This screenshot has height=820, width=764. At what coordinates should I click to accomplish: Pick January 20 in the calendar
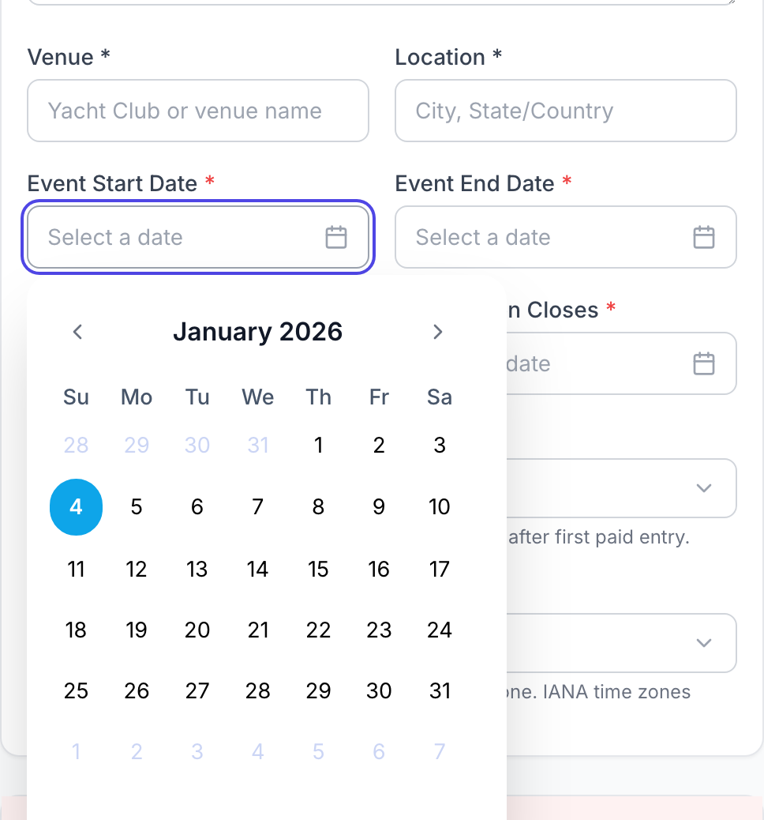coord(197,630)
